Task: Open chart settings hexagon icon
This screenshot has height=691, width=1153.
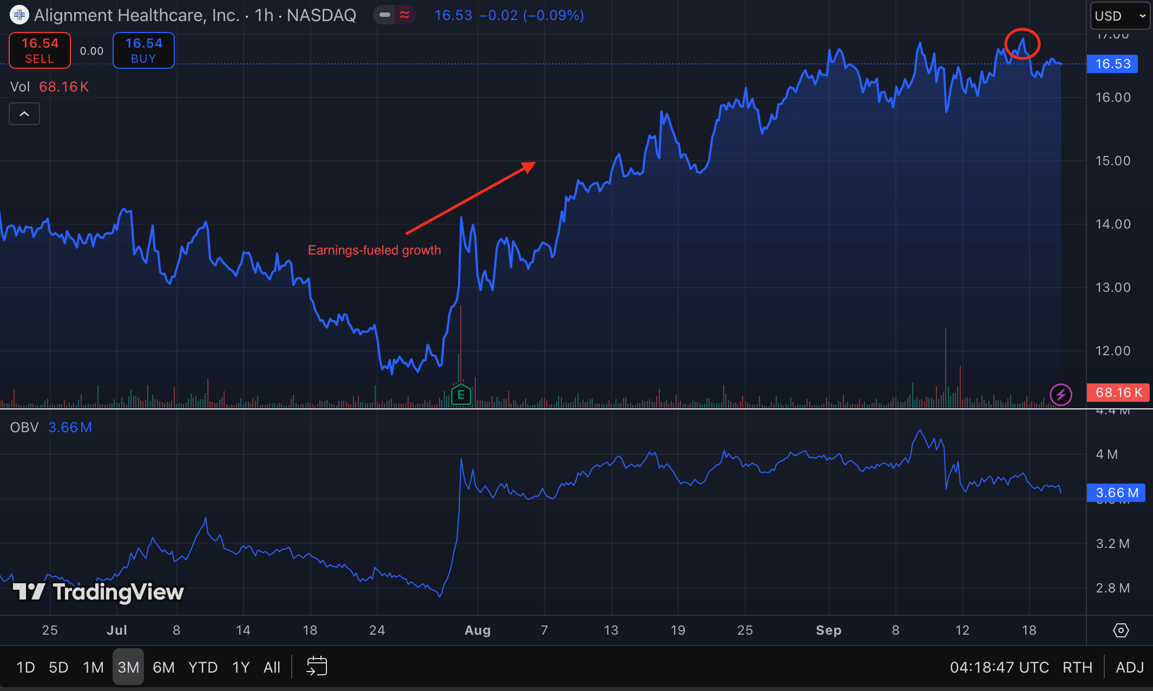Action: tap(1121, 630)
